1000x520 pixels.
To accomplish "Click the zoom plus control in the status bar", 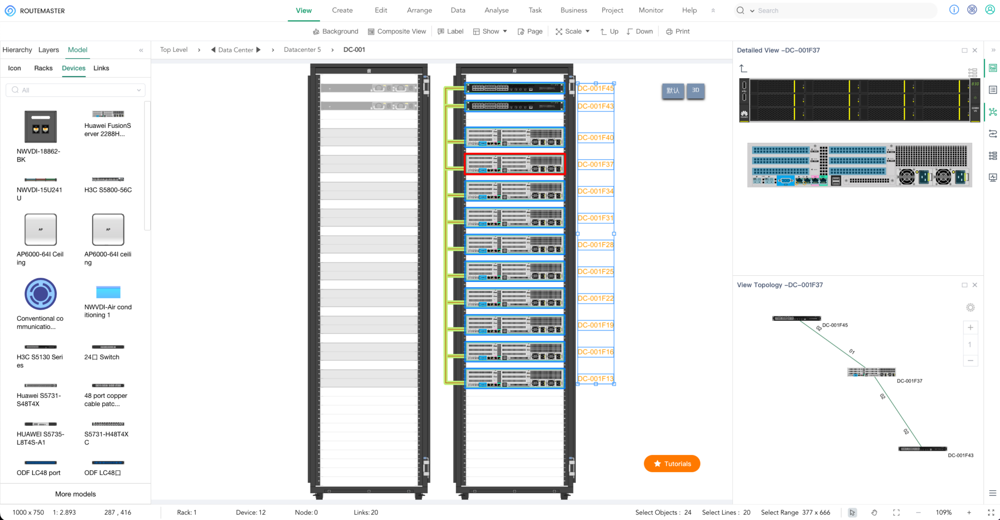I will 969,513.
